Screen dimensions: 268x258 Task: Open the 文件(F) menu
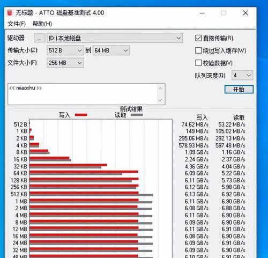pos(17,24)
